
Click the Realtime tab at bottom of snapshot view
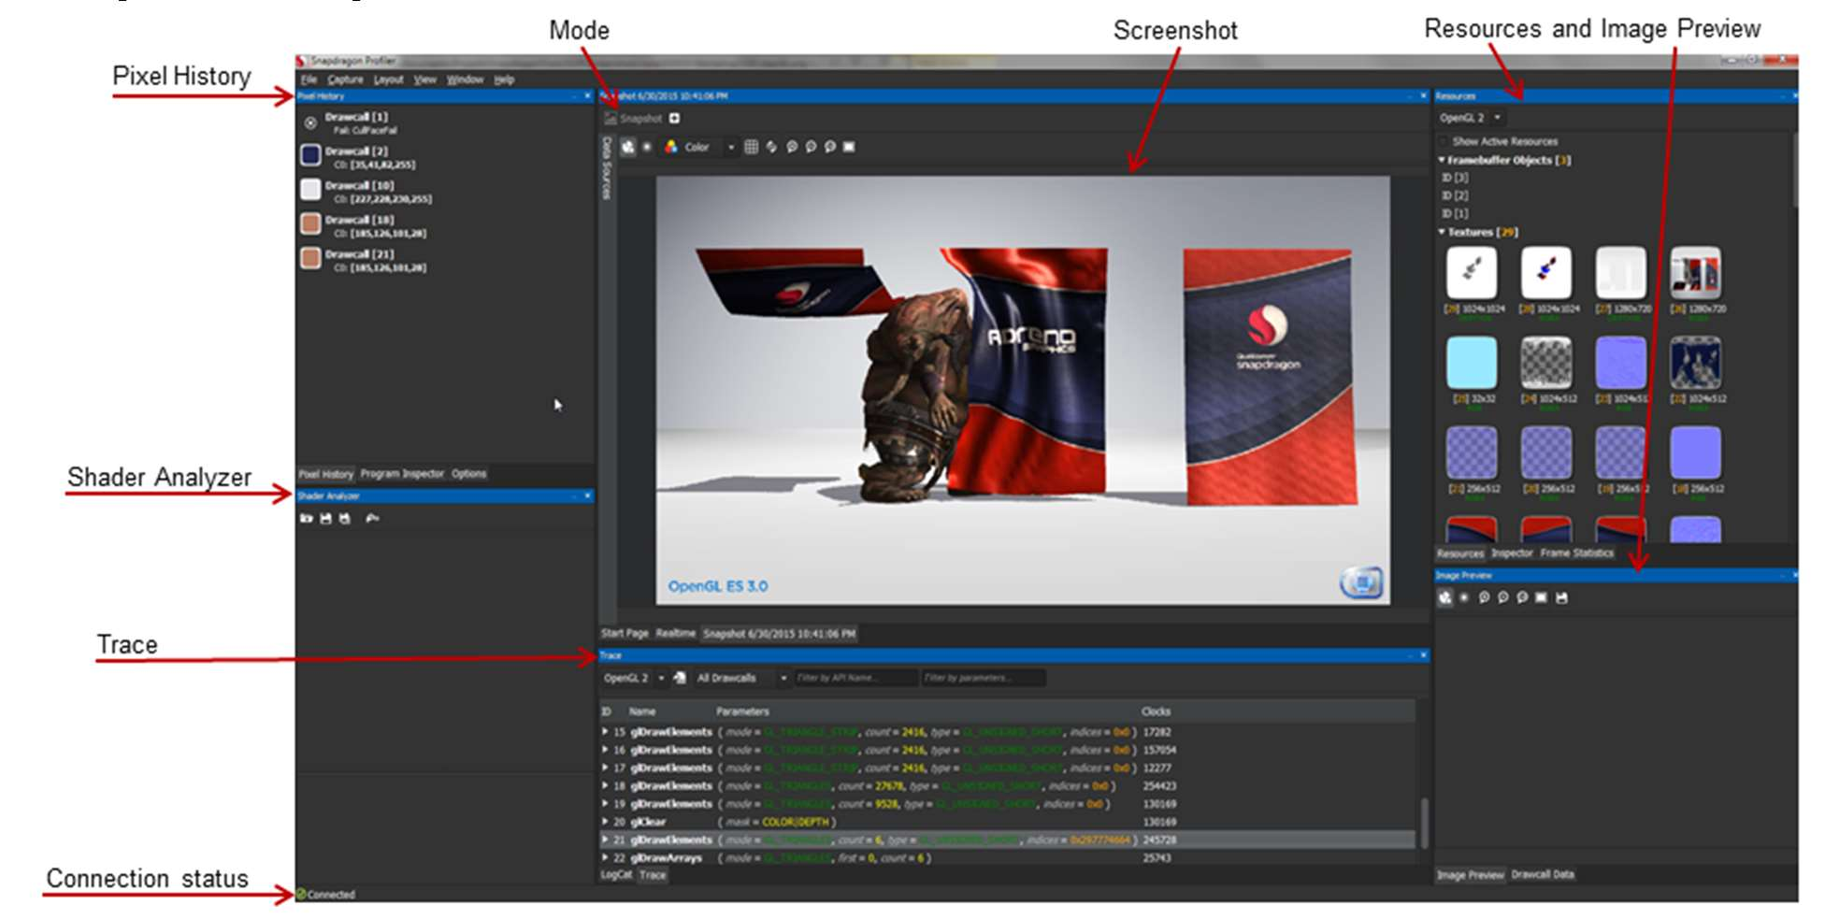675,633
